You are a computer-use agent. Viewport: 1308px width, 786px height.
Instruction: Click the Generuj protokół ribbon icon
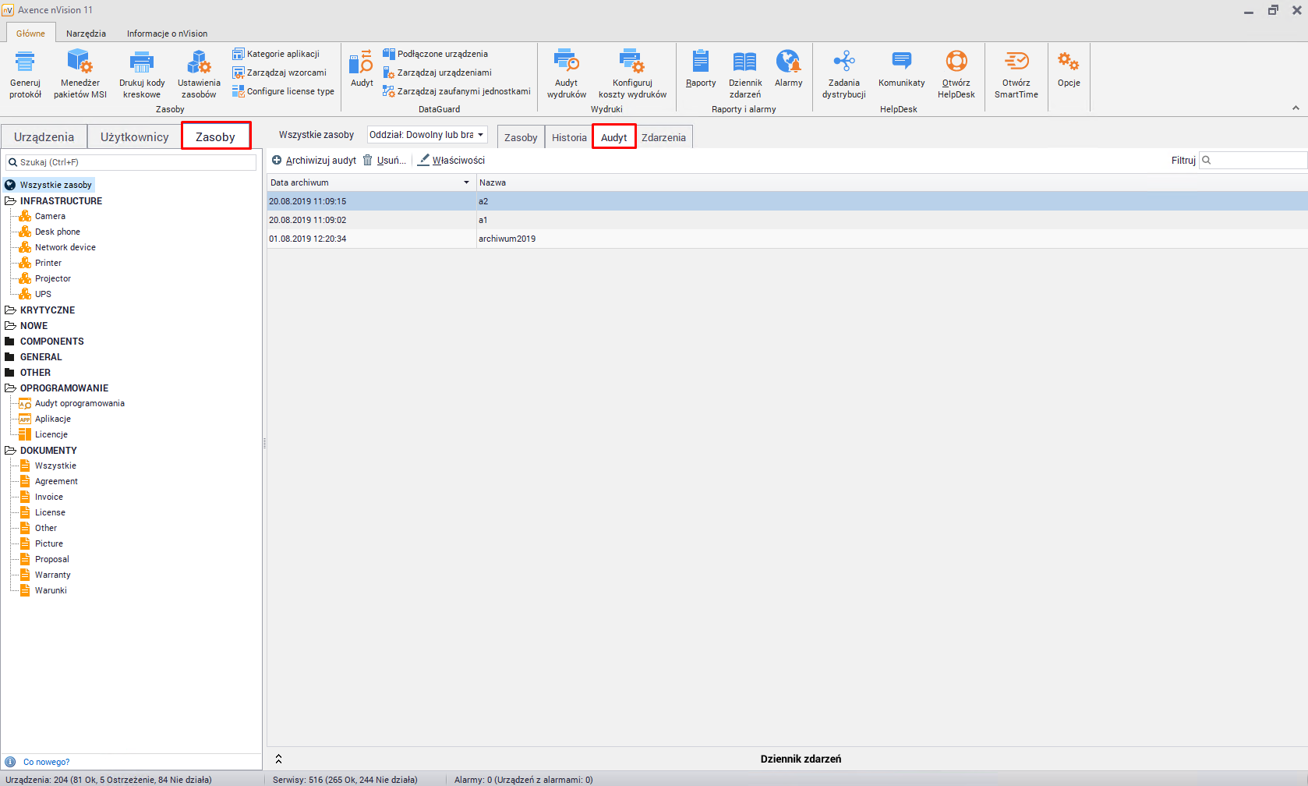click(x=25, y=62)
